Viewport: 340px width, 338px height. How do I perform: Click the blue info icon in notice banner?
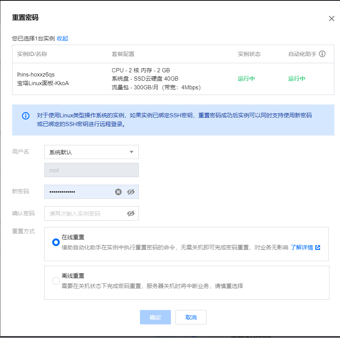[26, 116]
